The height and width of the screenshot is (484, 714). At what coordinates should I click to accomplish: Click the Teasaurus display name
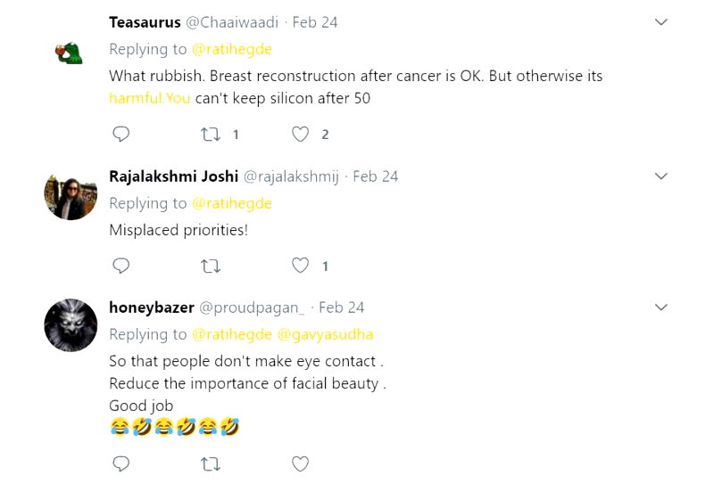[145, 21]
